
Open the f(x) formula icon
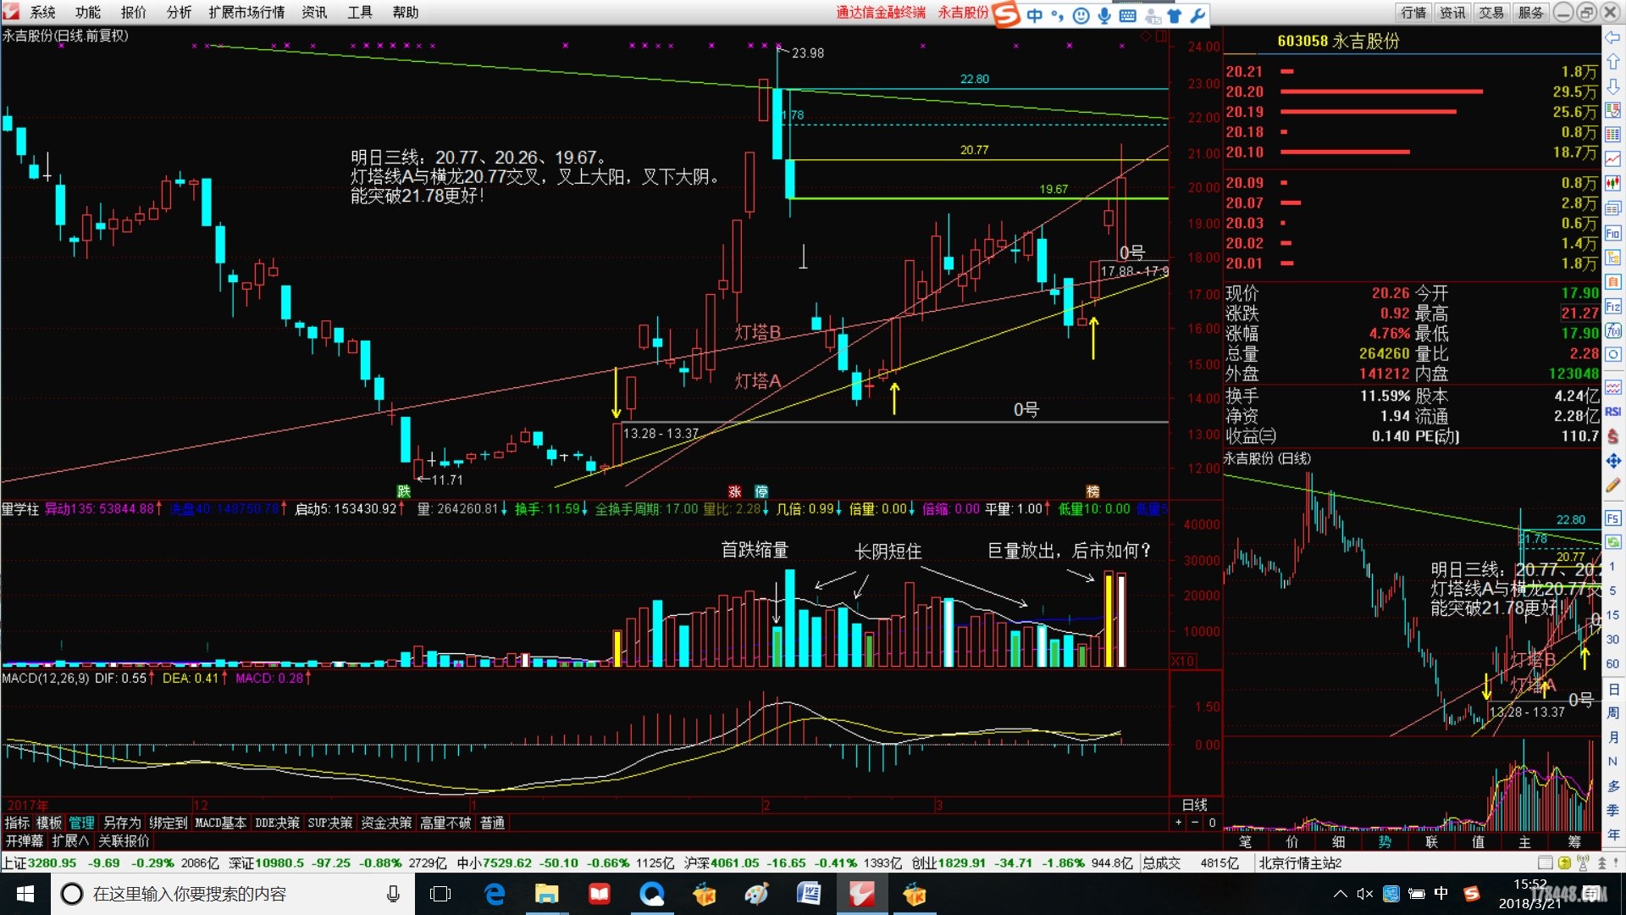click(x=1612, y=330)
